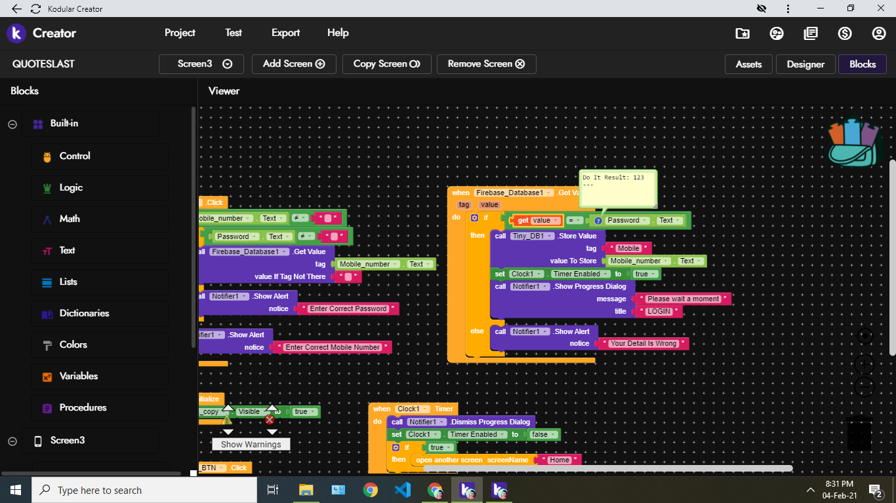The height and width of the screenshot is (503, 896).
Task: Open the account profile icon
Action: tap(879, 33)
